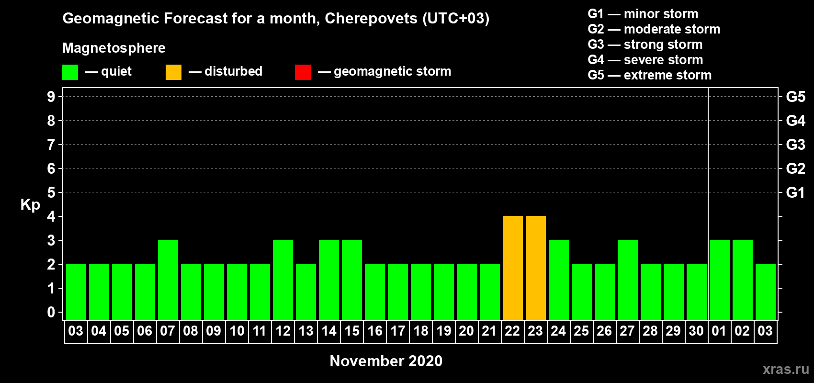Viewport: 814px width, 383px height.
Task: Click the 'G4 — severe storm' legend line
Action: click(x=645, y=60)
